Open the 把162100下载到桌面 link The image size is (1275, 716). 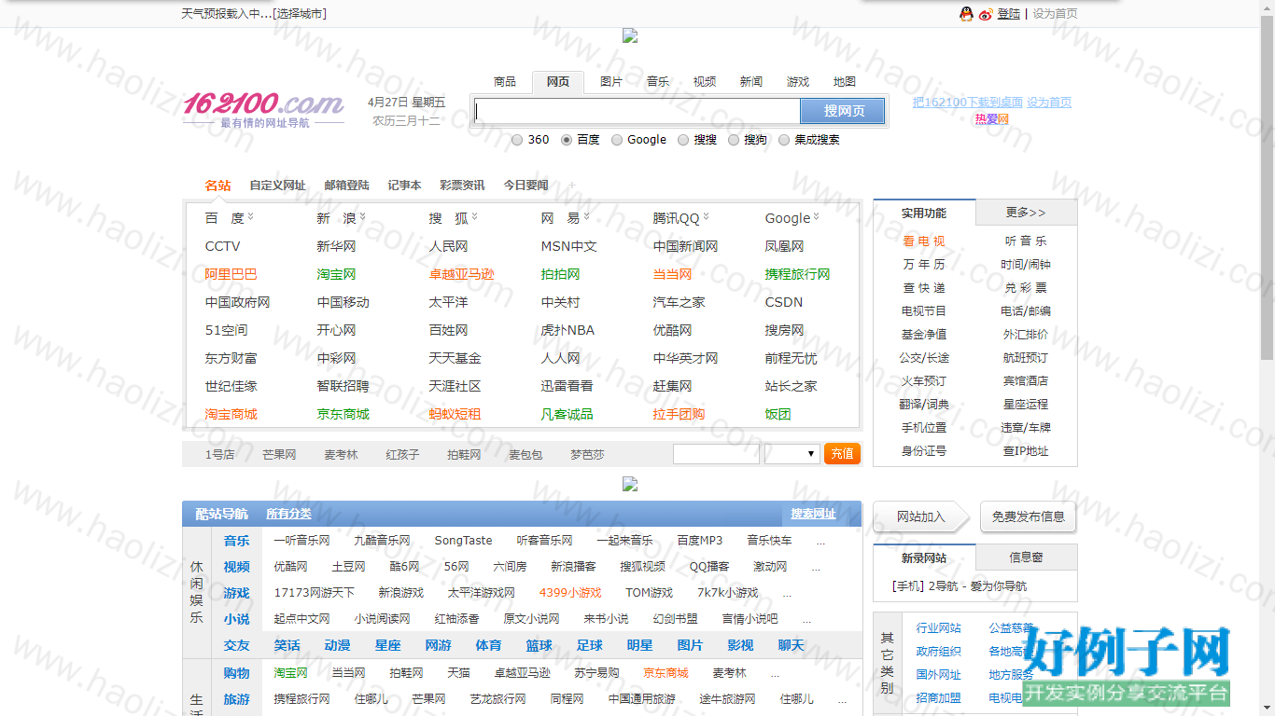coord(967,103)
